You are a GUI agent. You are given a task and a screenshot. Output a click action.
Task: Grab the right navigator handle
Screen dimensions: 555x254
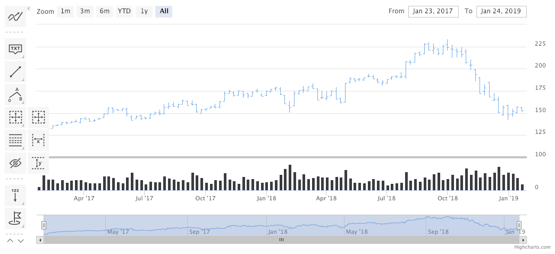point(519,225)
